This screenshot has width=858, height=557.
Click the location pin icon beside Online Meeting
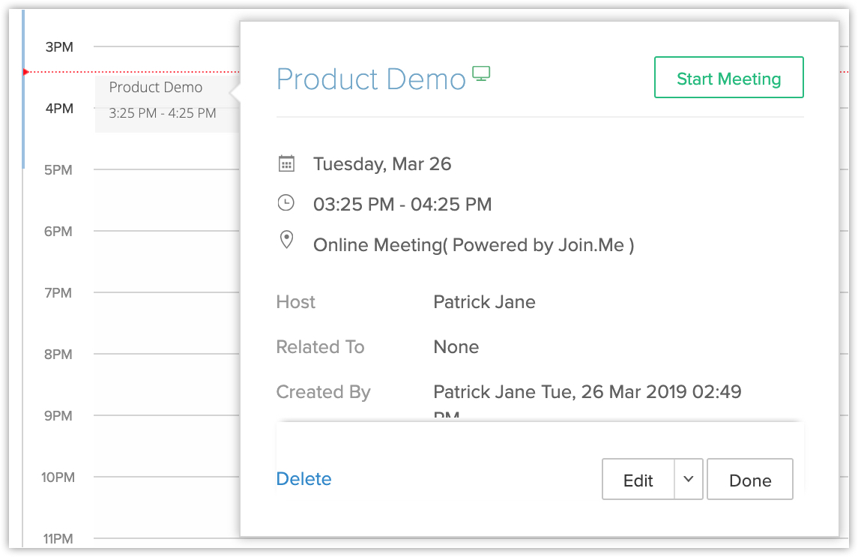coord(286,241)
